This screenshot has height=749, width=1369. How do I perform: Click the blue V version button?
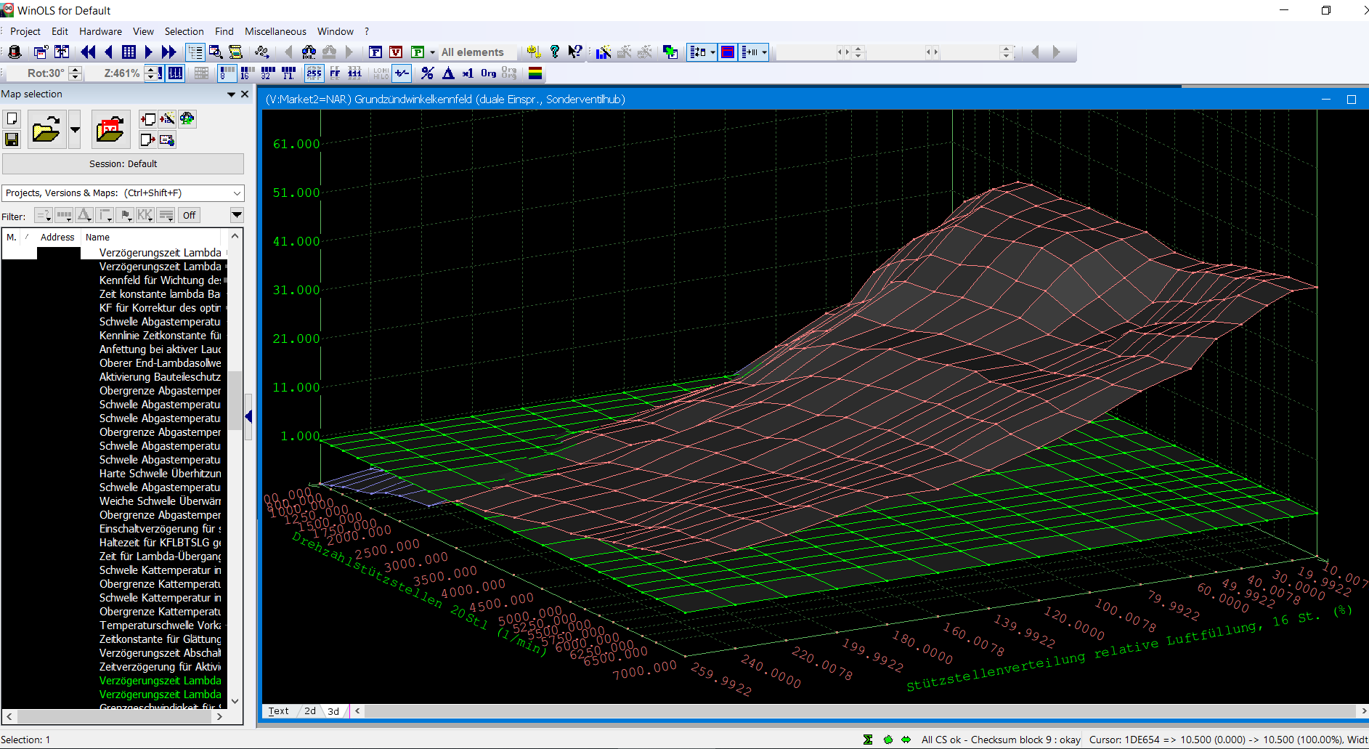point(396,52)
